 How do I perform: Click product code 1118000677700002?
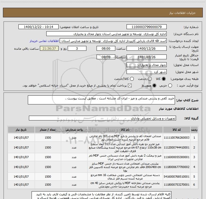pyautogui.click(x=177, y=167)
